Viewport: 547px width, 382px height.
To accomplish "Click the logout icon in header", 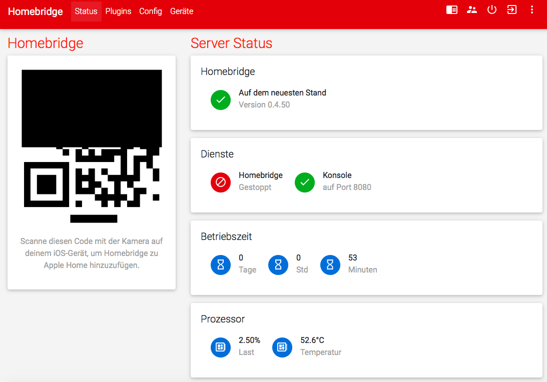I will coord(512,10).
